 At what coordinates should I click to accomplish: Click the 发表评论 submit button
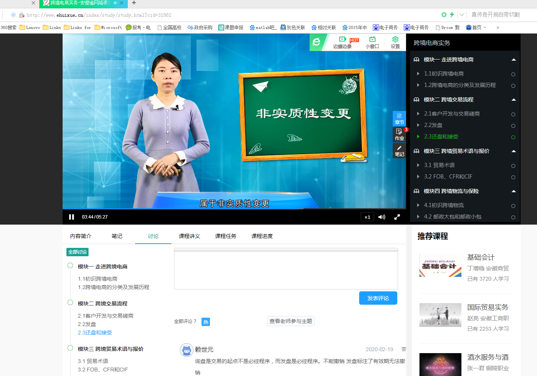378,298
